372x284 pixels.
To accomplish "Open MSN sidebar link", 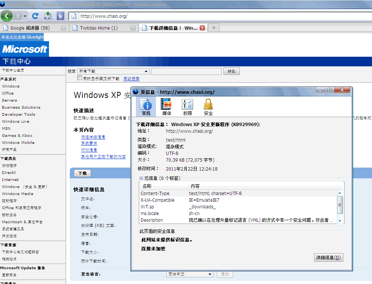I will [6, 128].
